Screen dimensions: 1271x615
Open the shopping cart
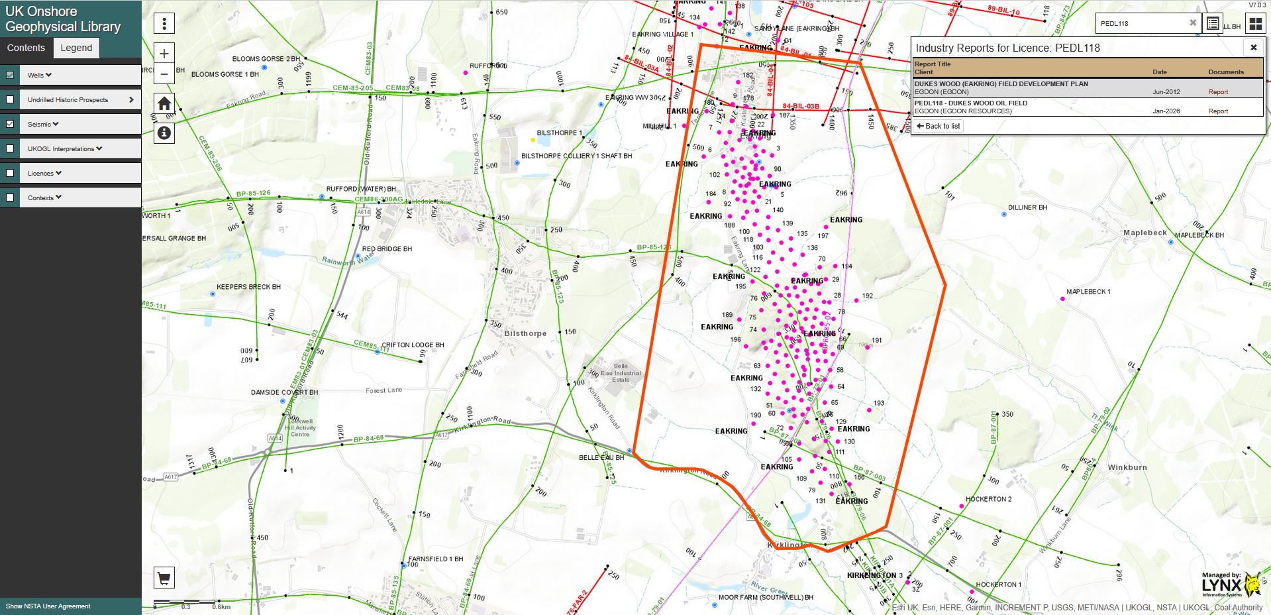pyautogui.click(x=164, y=578)
